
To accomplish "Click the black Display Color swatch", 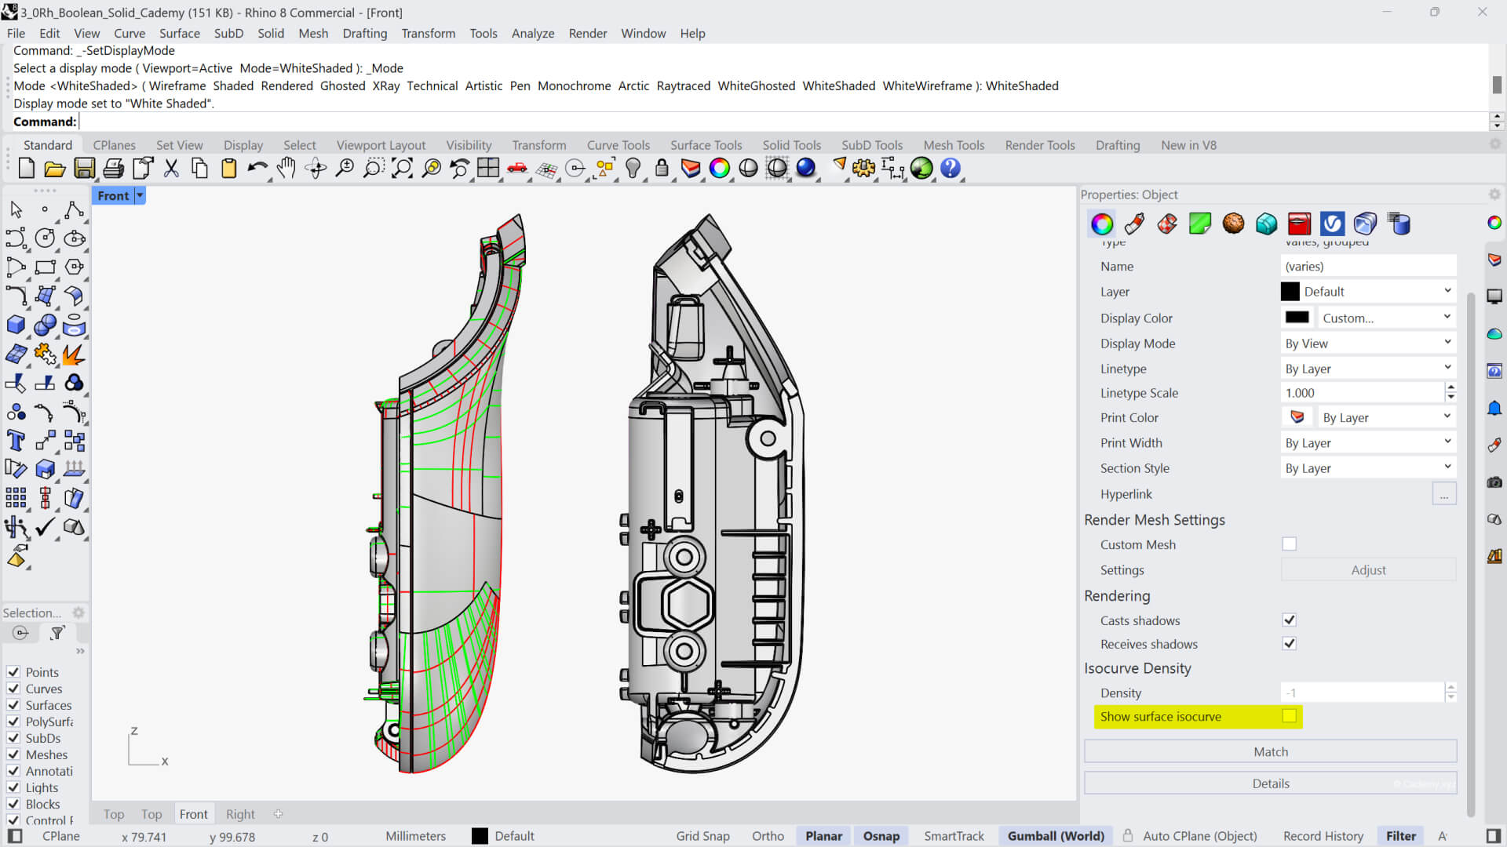I will (x=1297, y=317).
